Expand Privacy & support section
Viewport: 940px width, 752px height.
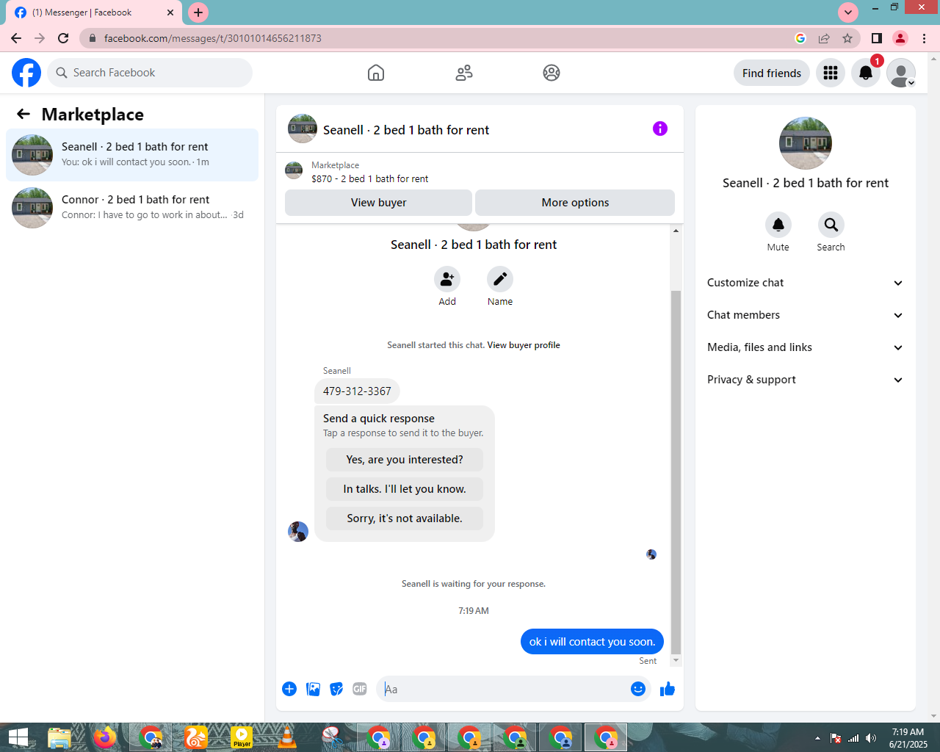[806, 380]
